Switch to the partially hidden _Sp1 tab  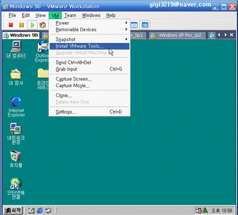pyautogui.click(x=139, y=35)
